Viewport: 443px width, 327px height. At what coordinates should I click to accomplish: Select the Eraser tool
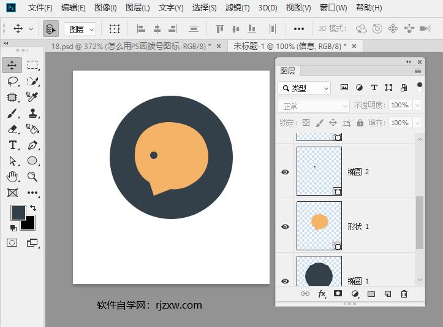pos(12,129)
